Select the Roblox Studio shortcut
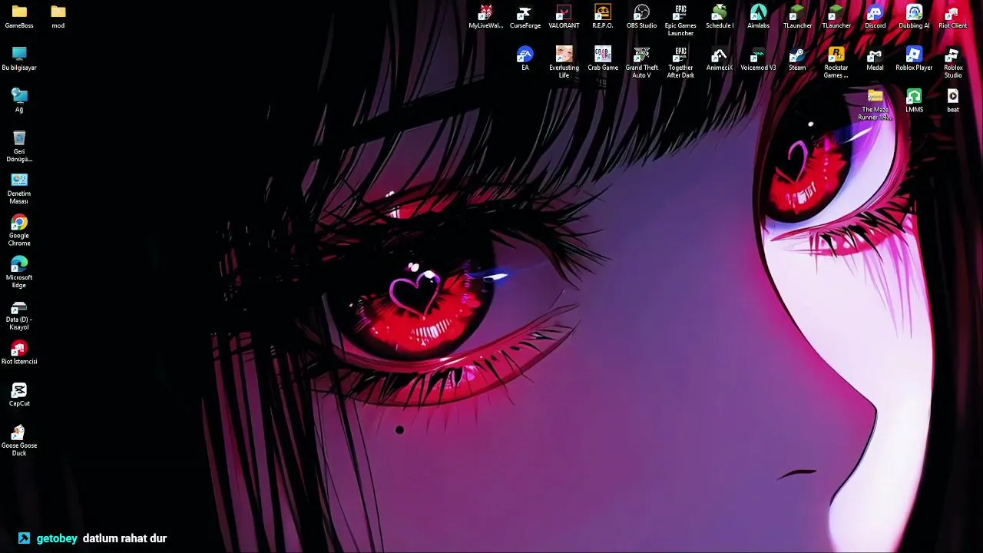 (953, 62)
